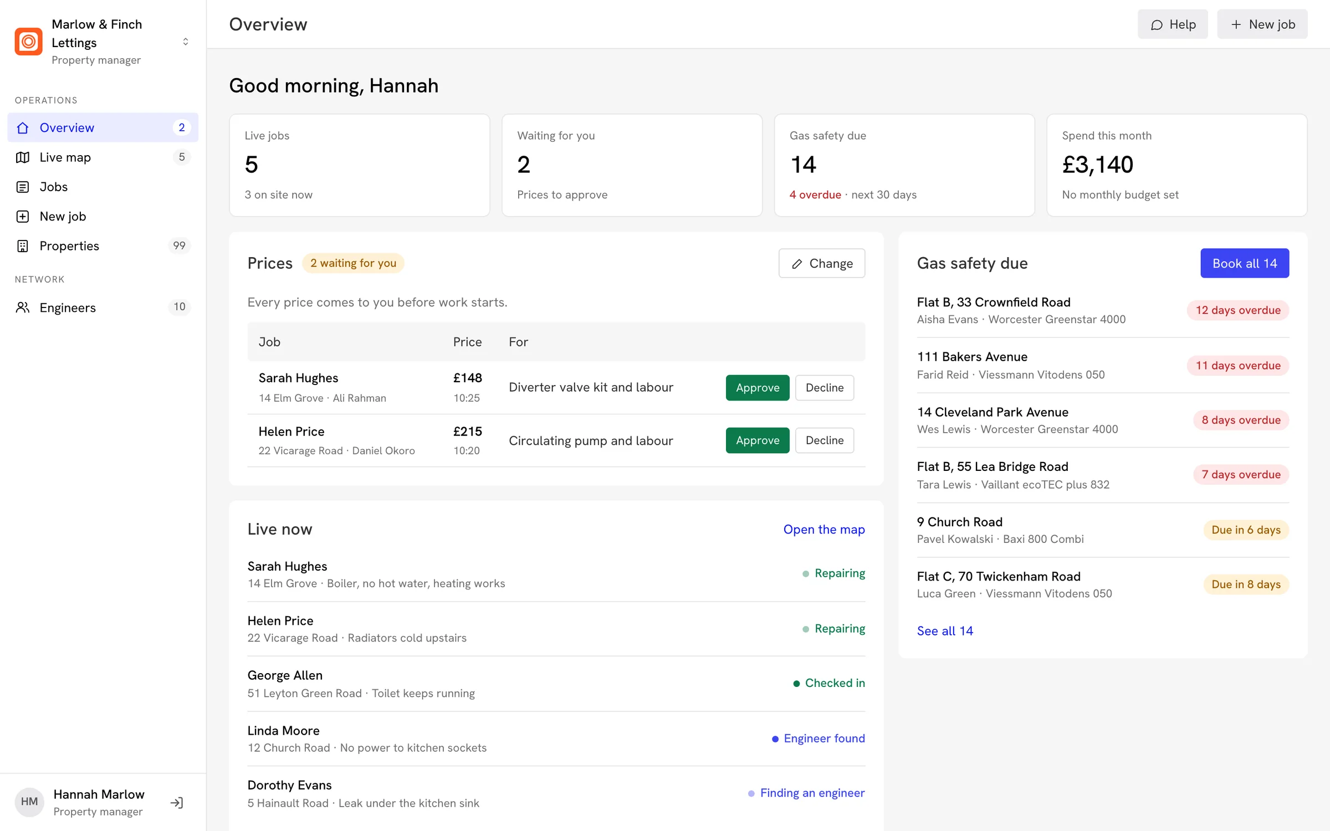Click the 2 waiting for you badge
The height and width of the screenshot is (831, 1330).
point(353,263)
